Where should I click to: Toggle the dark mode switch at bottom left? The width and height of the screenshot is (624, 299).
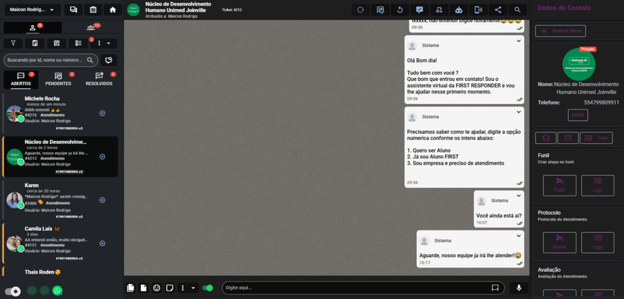tap(12, 291)
